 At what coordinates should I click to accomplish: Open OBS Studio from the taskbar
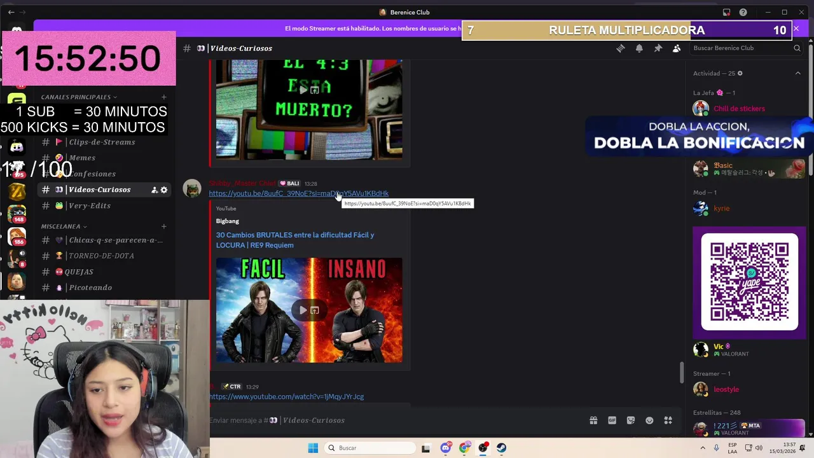click(483, 448)
